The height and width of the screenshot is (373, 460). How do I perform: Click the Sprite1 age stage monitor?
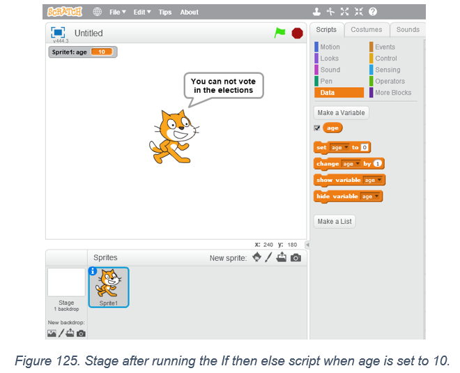click(x=83, y=52)
